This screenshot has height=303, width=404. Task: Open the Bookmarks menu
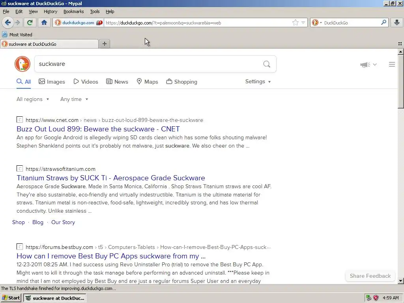74,11
